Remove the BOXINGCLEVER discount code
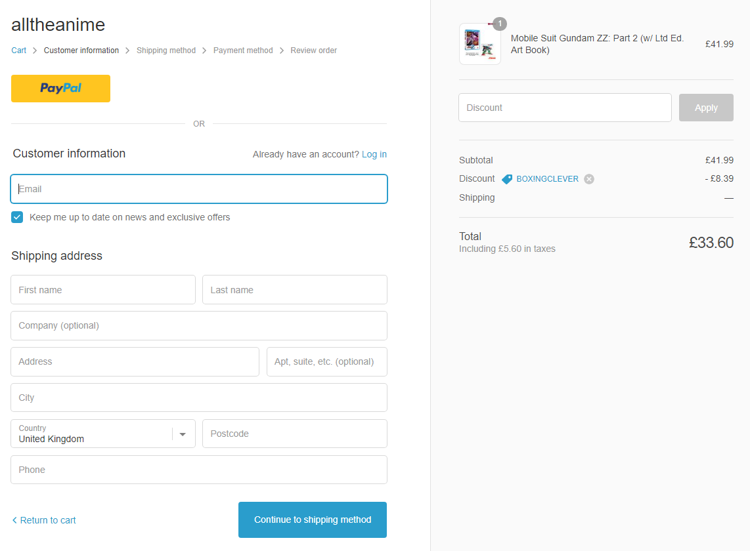This screenshot has height=551, width=750. click(x=589, y=179)
